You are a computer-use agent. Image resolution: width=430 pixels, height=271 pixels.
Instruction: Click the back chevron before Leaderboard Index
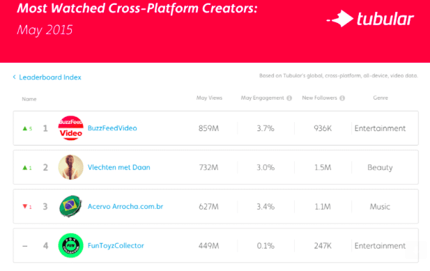pos(14,77)
